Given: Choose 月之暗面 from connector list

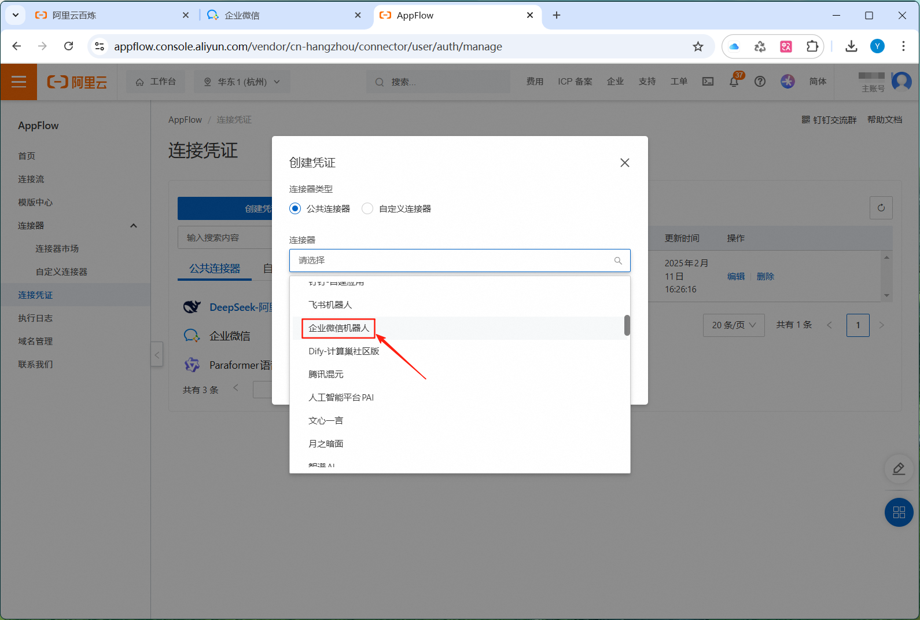Looking at the screenshot, I should click(459, 444).
